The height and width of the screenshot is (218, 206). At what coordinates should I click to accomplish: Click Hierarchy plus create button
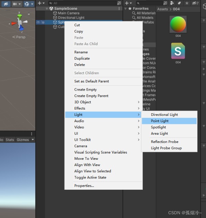coord(40,3)
